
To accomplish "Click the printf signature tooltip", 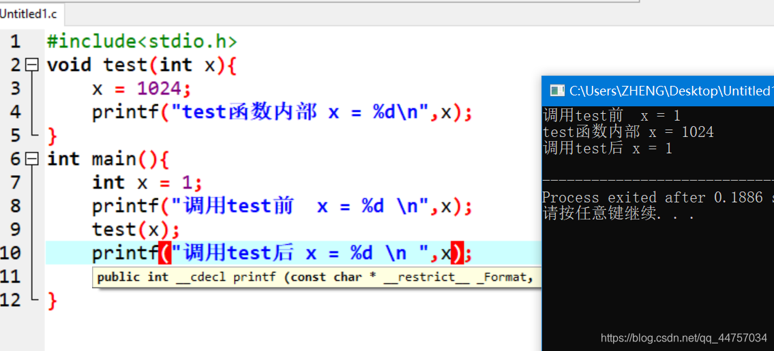I will click(316, 277).
